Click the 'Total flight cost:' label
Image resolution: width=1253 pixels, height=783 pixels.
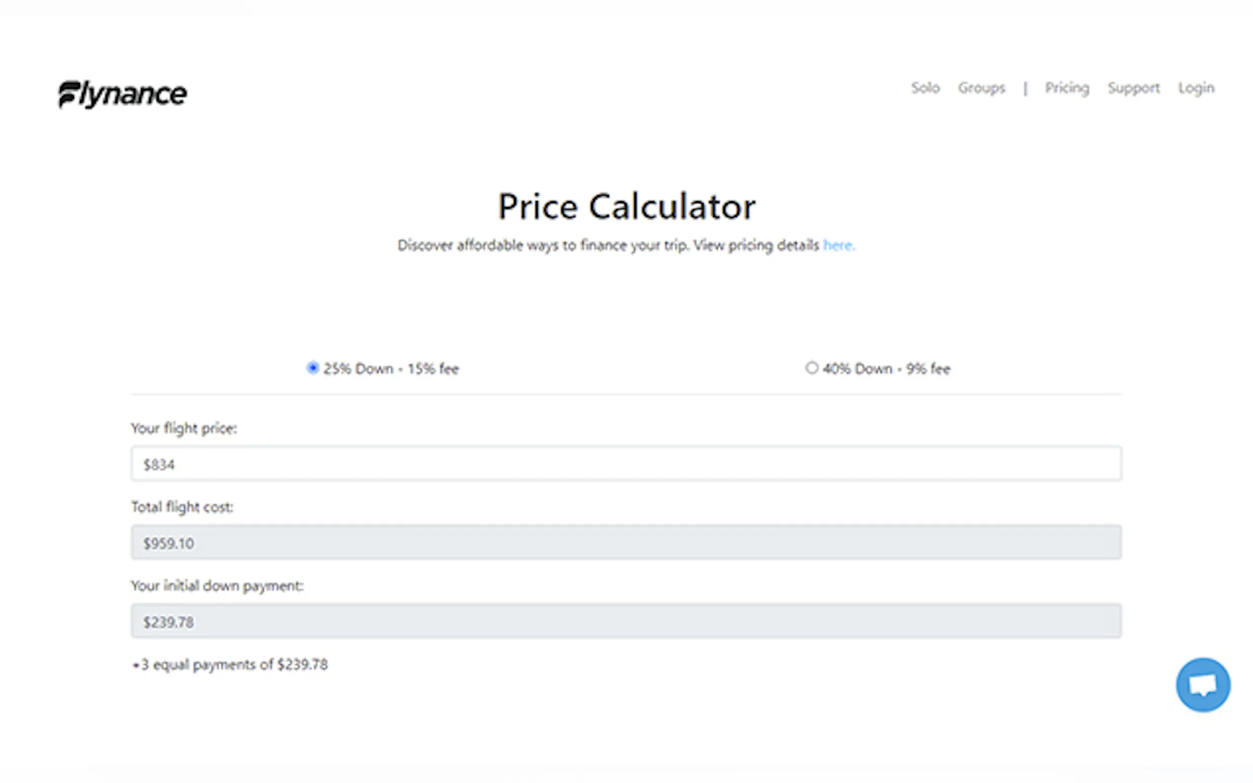coord(183,507)
